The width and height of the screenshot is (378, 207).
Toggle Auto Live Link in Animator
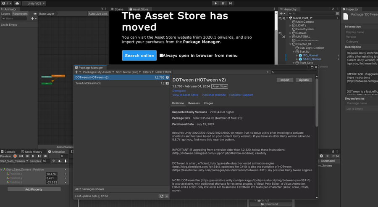pos(98,14)
